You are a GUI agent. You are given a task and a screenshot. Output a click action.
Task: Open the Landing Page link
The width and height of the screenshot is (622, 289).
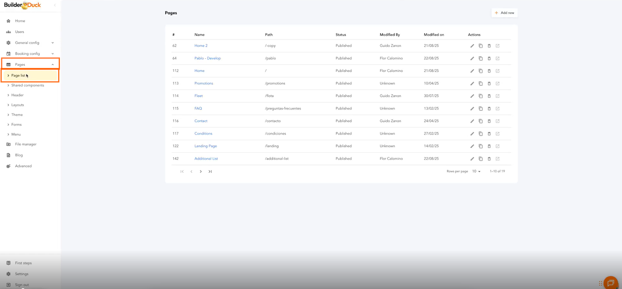point(206,146)
